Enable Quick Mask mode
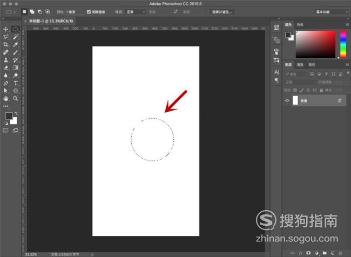This screenshot has width=351, height=257. click(x=5, y=130)
